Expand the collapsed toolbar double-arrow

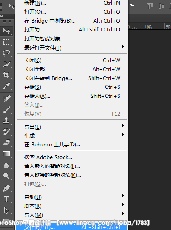[2, 17]
